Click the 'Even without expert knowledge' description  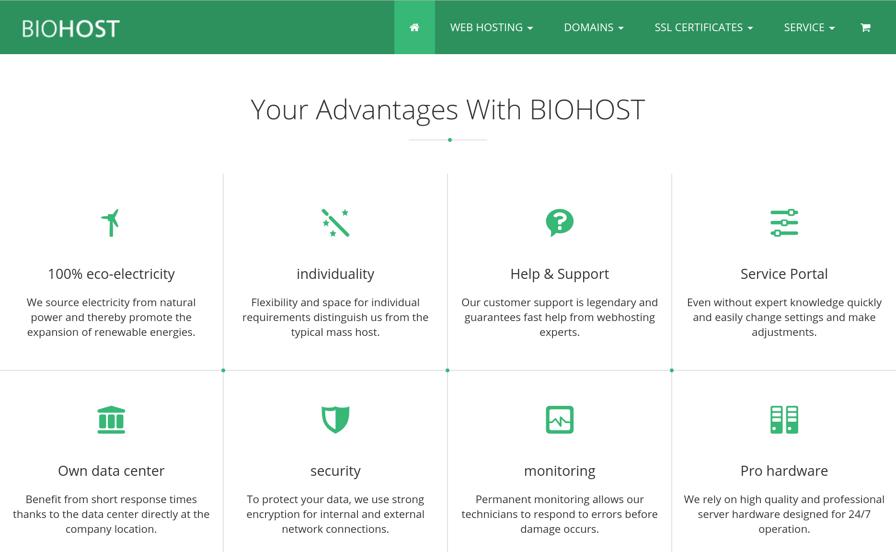[784, 317]
